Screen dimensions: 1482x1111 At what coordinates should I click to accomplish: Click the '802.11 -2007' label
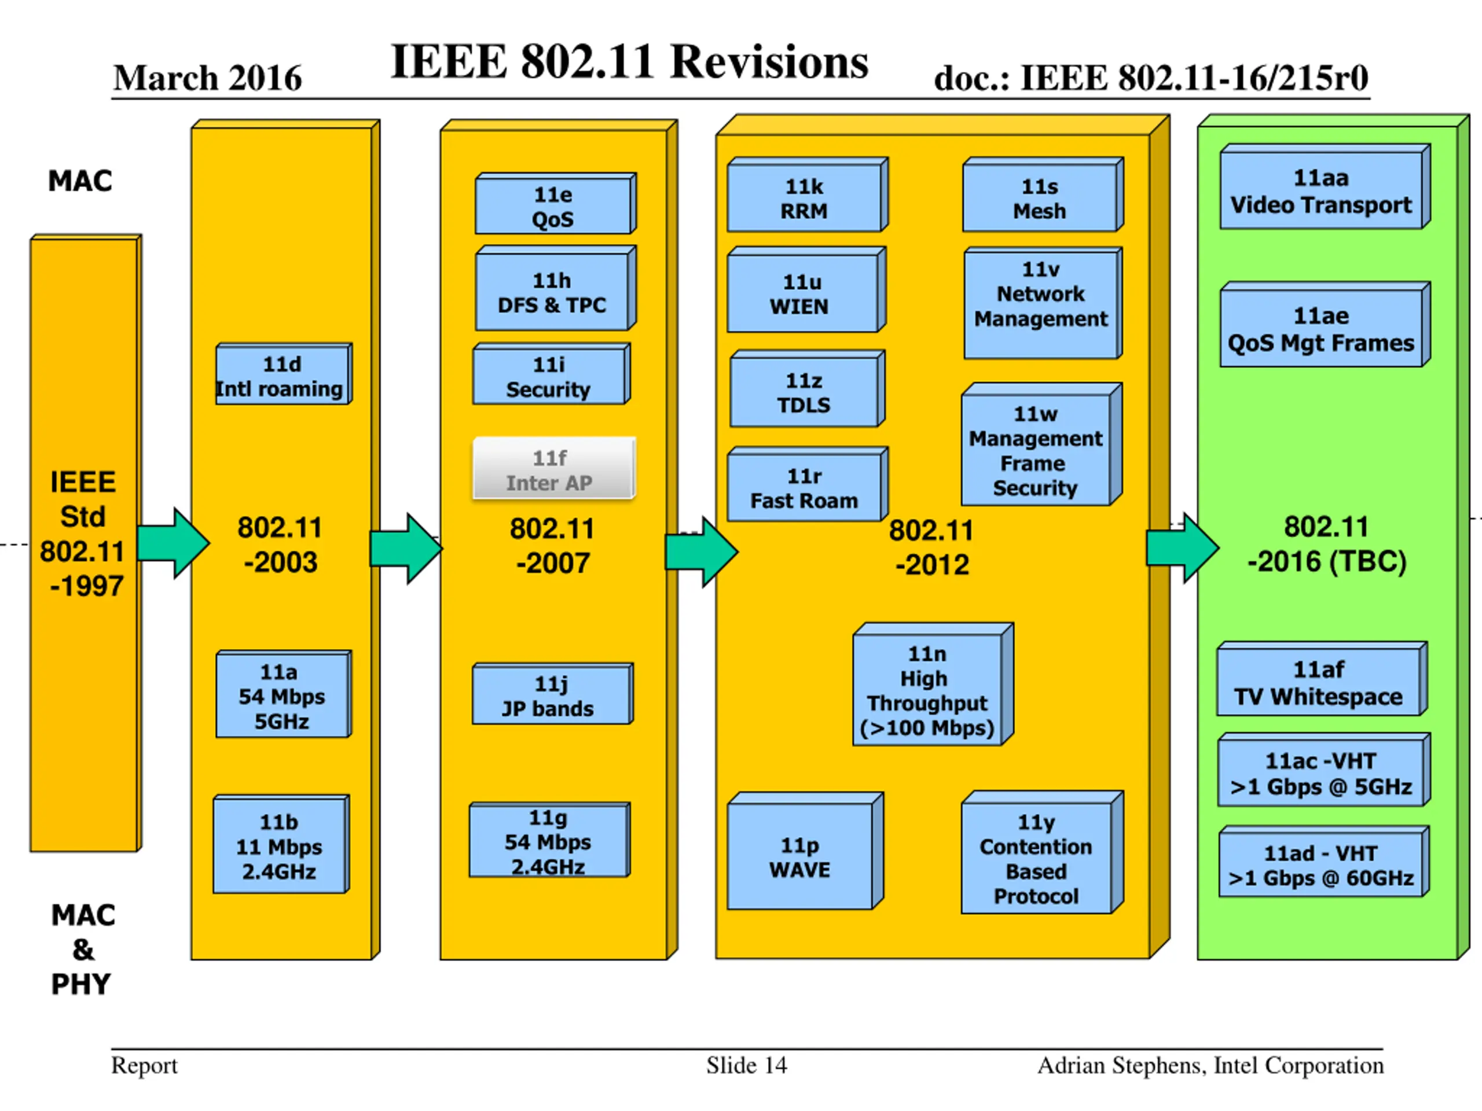click(x=553, y=546)
